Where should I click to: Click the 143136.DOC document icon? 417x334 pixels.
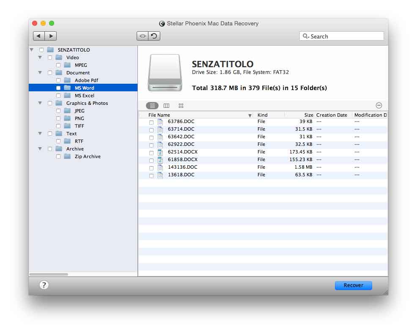tap(160, 167)
